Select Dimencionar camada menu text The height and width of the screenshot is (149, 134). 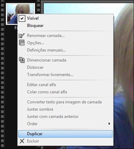(x=47, y=60)
